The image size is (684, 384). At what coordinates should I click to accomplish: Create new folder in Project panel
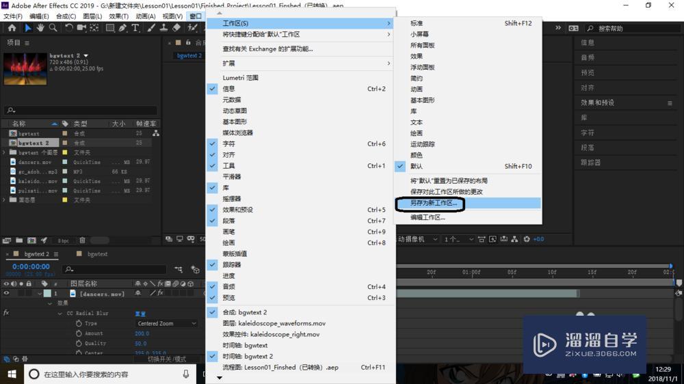point(19,240)
